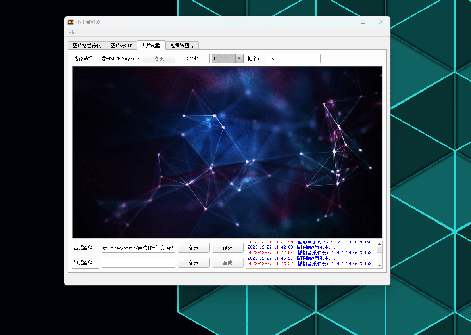Viewport: 471px width, 335px height.
Task: Click the log scrollbar's up arrow
Action: click(x=379, y=243)
